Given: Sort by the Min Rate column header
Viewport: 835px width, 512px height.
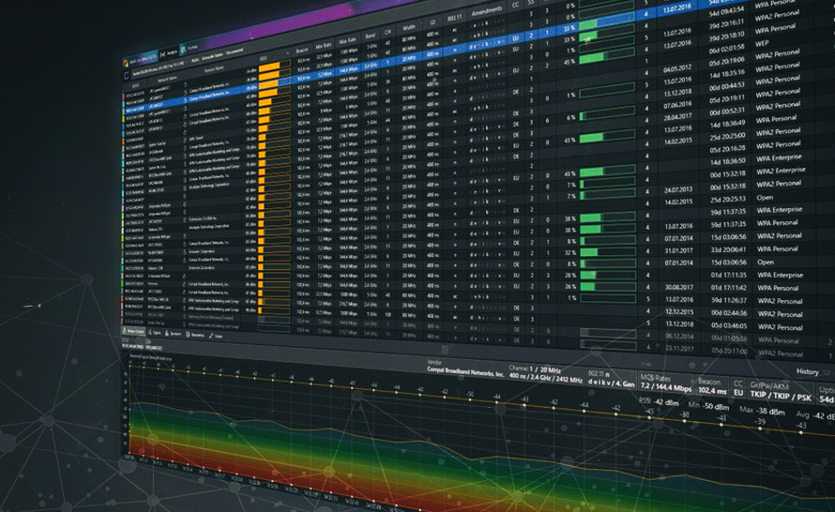Looking at the screenshot, I should [x=324, y=46].
